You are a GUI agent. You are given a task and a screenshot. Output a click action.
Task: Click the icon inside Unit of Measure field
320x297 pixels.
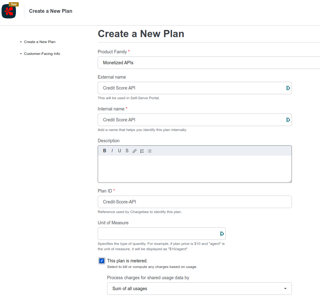222,234
